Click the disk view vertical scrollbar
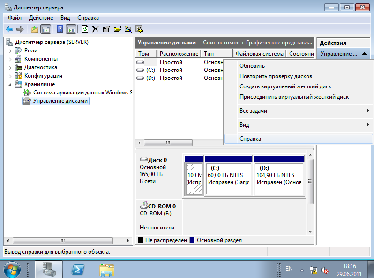Image resolution: width=374 pixels, height=278 pixels. [x=310, y=181]
